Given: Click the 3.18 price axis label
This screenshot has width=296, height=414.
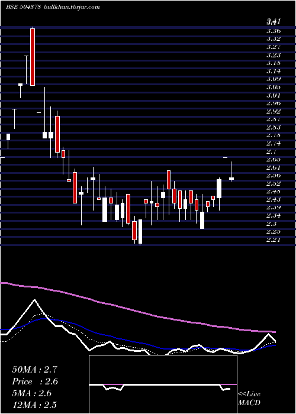Looking at the screenshot, I should click(274, 63).
